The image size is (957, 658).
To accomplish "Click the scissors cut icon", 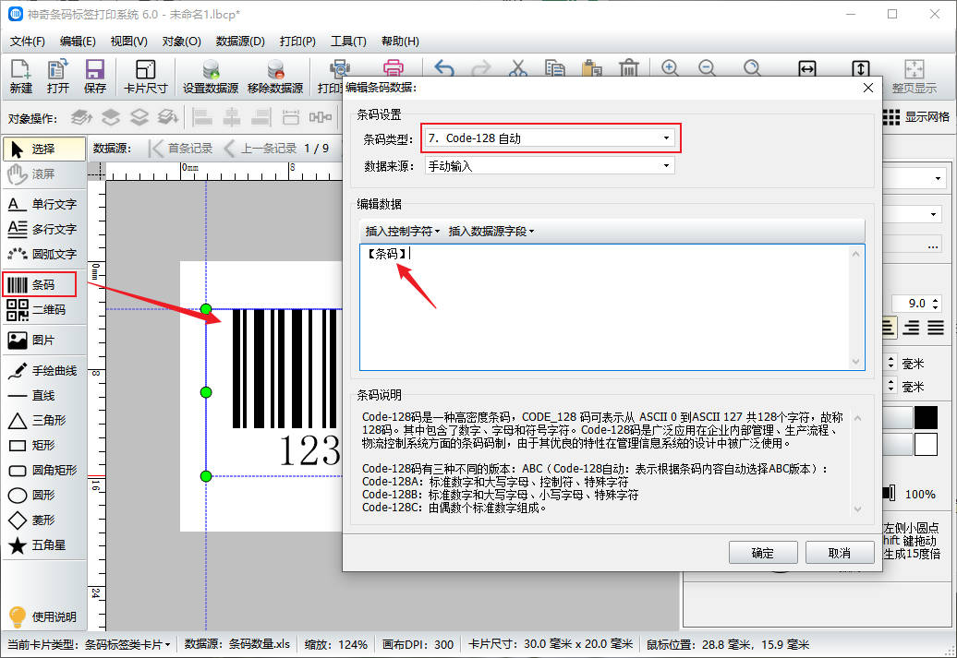I will pos(518,68).
